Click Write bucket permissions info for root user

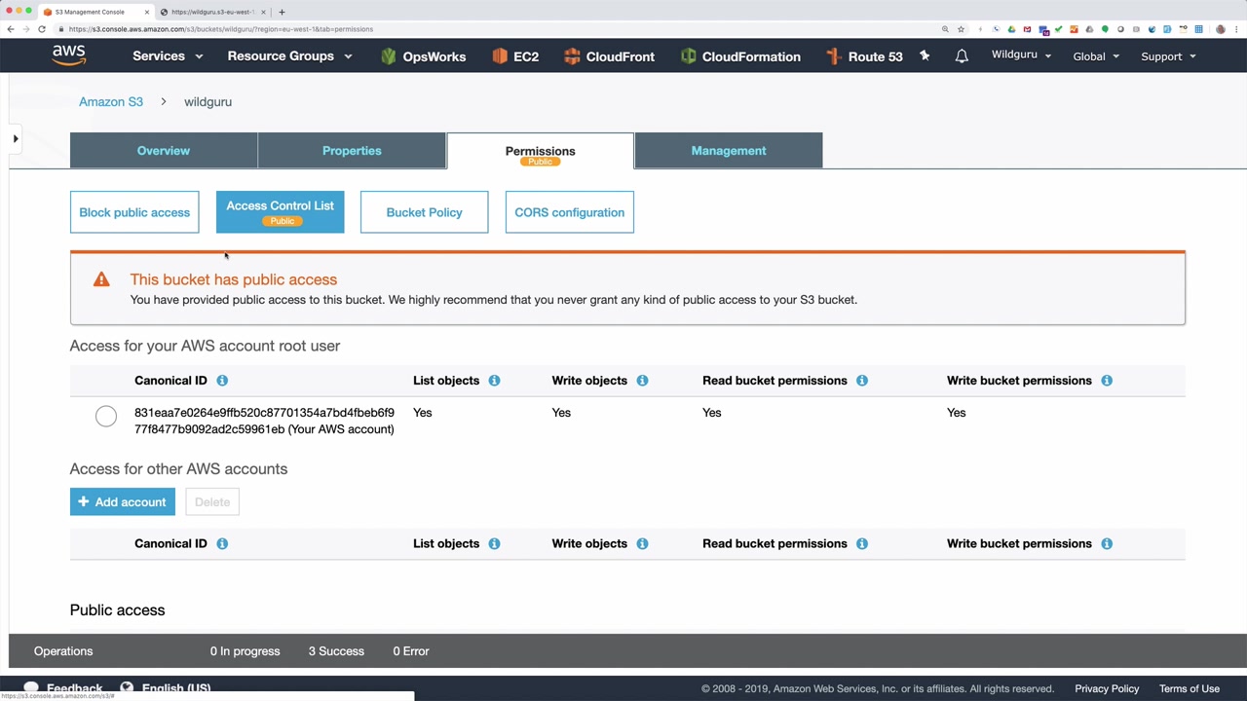[x=1107, y=381]
